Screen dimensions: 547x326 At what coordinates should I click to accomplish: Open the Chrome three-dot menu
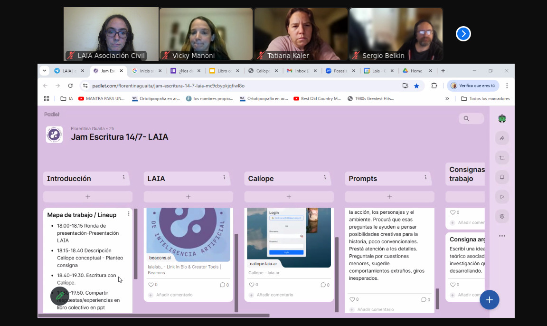click(x=507, y=86)
